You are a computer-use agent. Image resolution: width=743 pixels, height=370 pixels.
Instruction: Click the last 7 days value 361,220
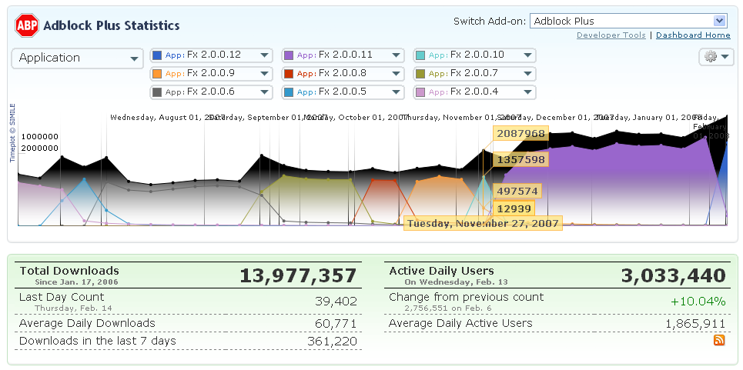(332, 341)
